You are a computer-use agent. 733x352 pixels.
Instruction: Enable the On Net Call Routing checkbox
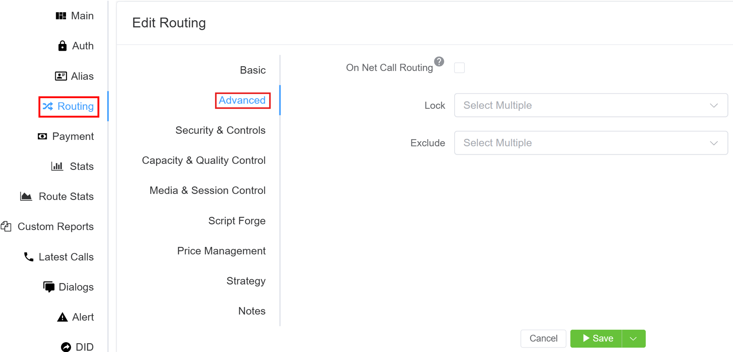point(459,68)
